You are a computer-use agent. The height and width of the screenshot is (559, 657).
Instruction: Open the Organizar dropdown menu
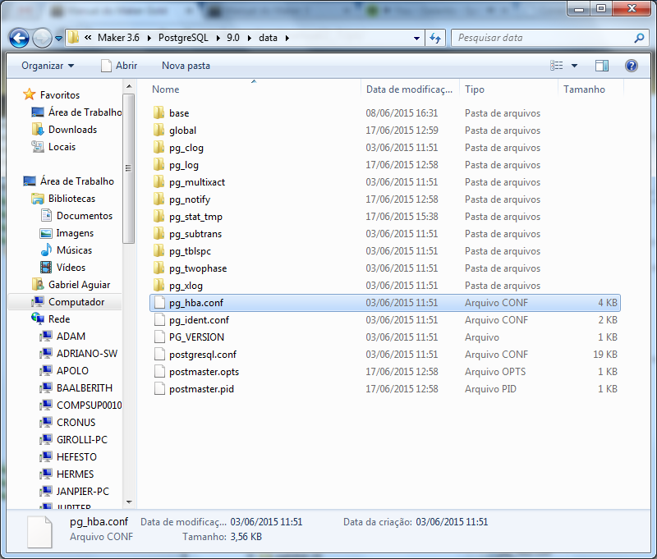47,66
